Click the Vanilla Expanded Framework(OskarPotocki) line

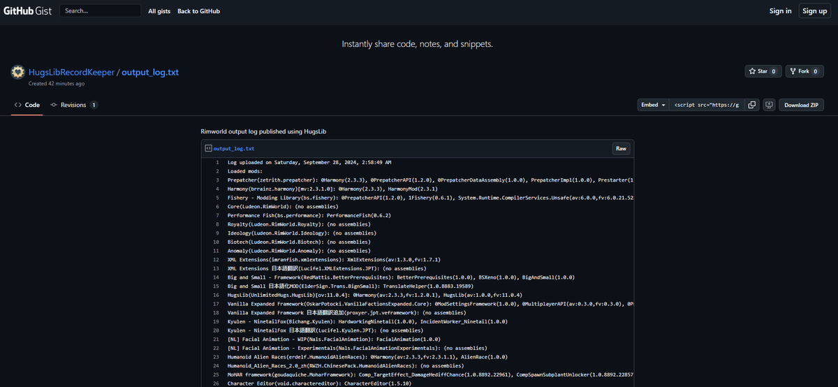[430, 304]
